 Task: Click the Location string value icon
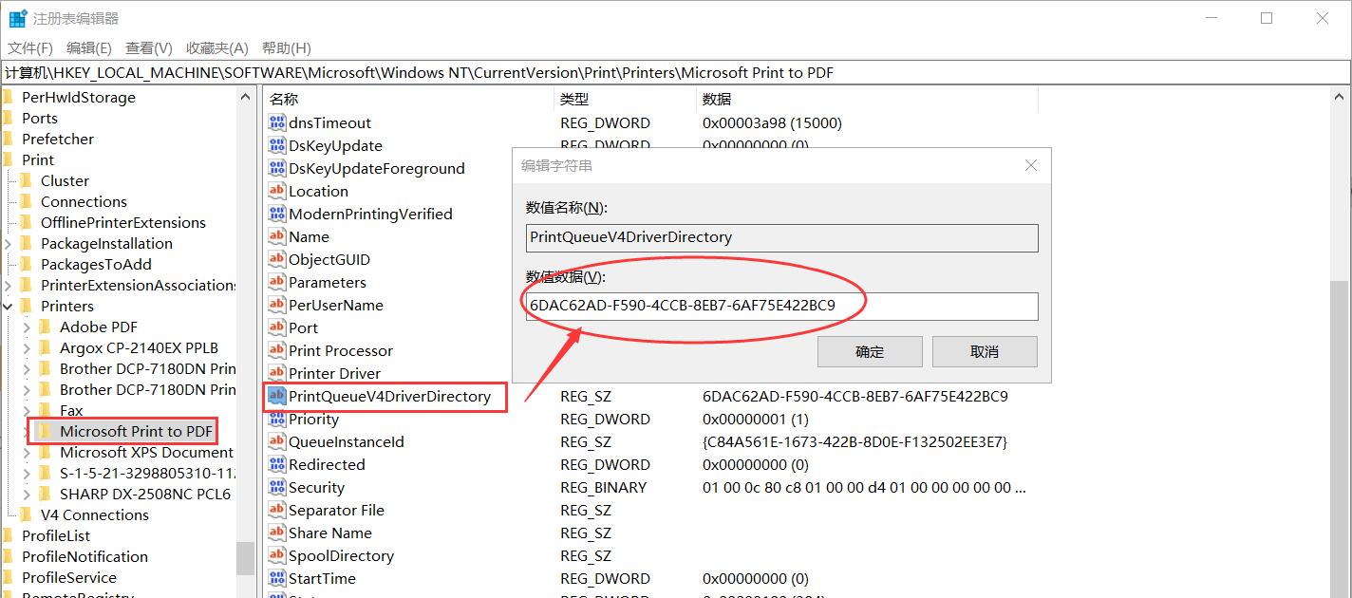click(276, 191)
